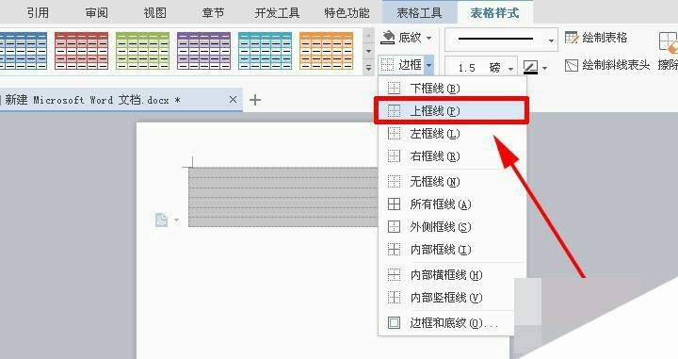Choose 所有框线(A) menu item

[452, 204]
